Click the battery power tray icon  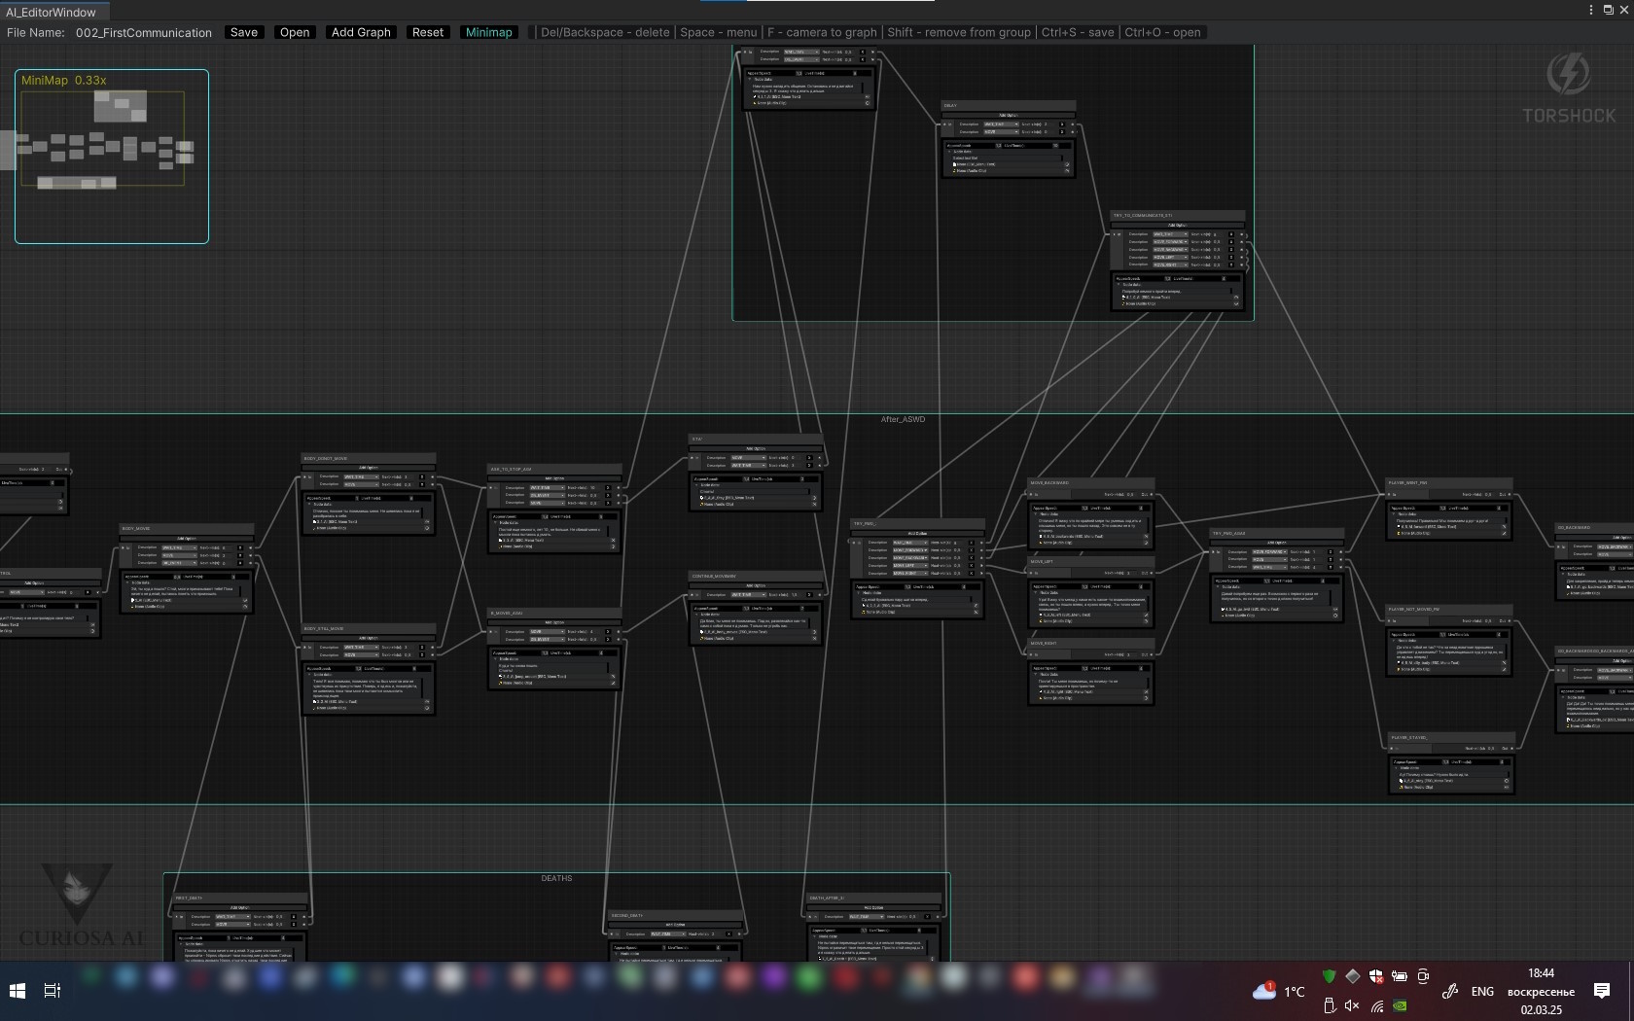click(x=1400, y=976)
